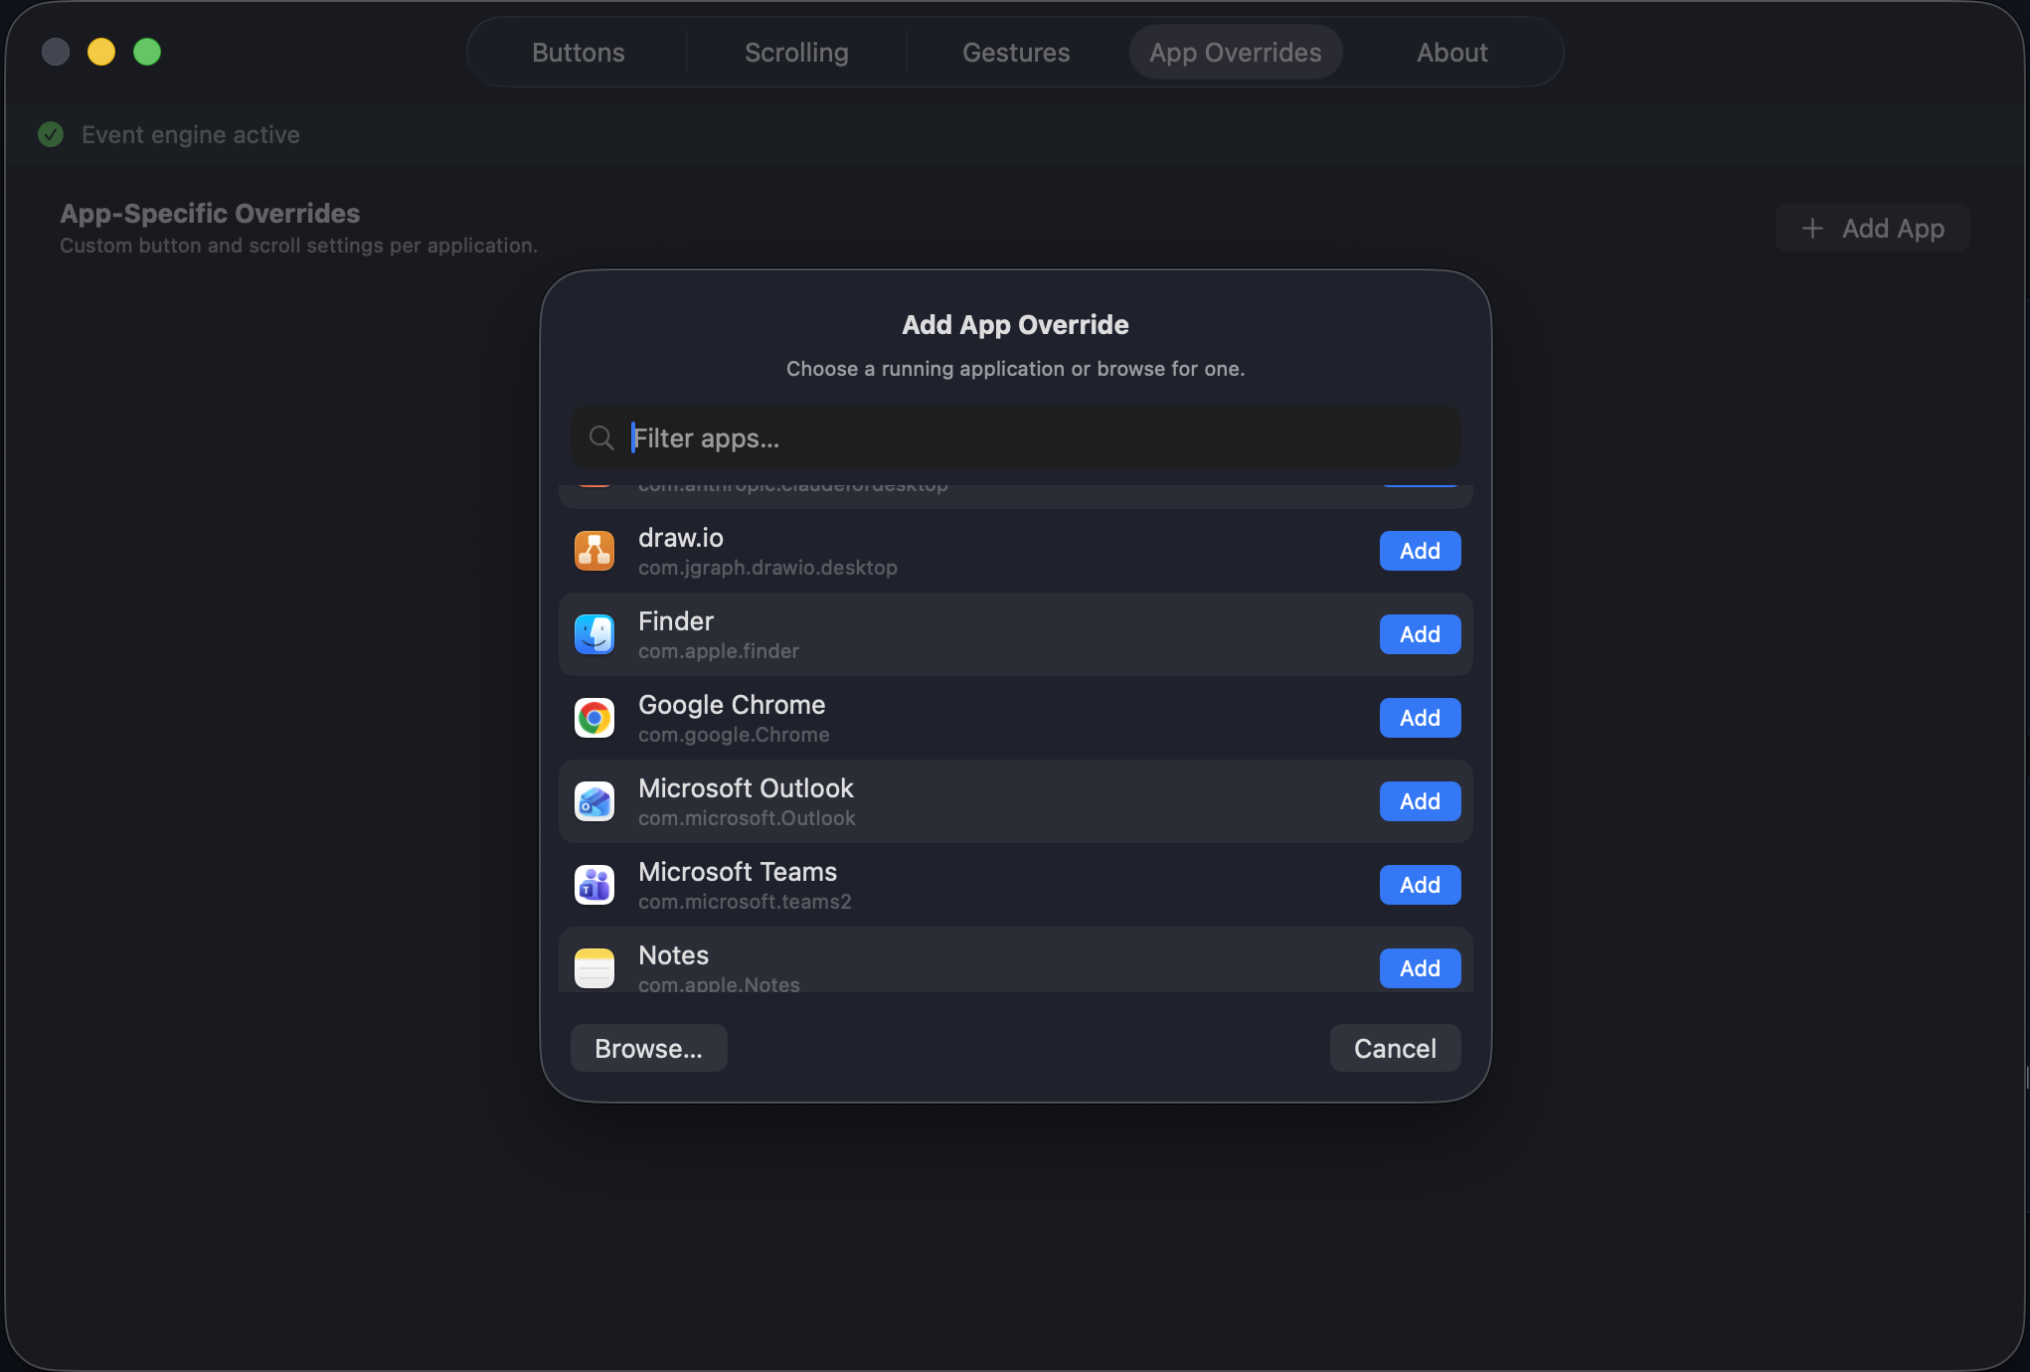Add an override for Notes
The height and width of the screenshot is (1372, 2030).
coord(1419,967)
